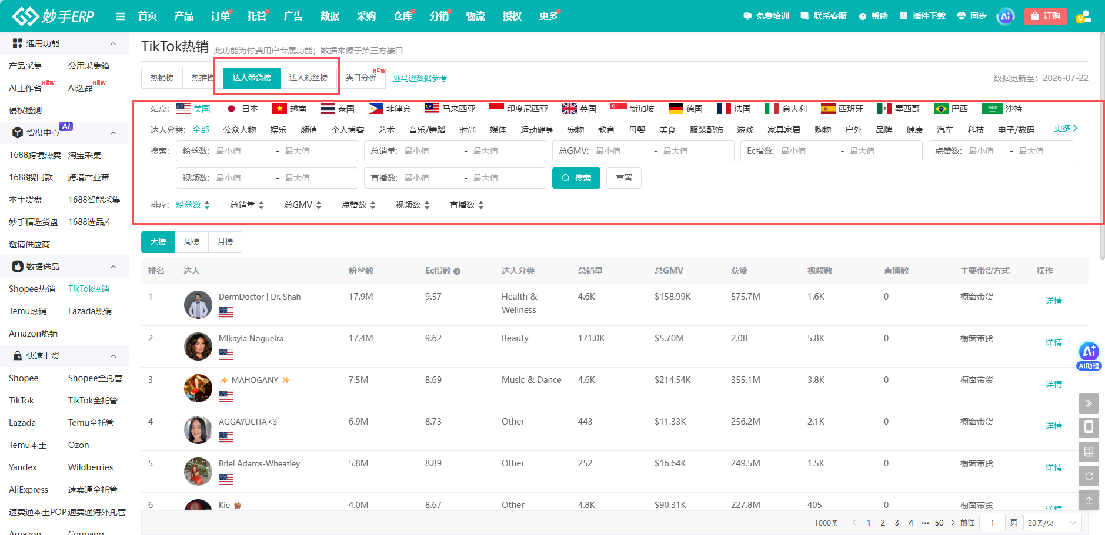
Task: Open the 物流 top menu
Action: [476, 16]
